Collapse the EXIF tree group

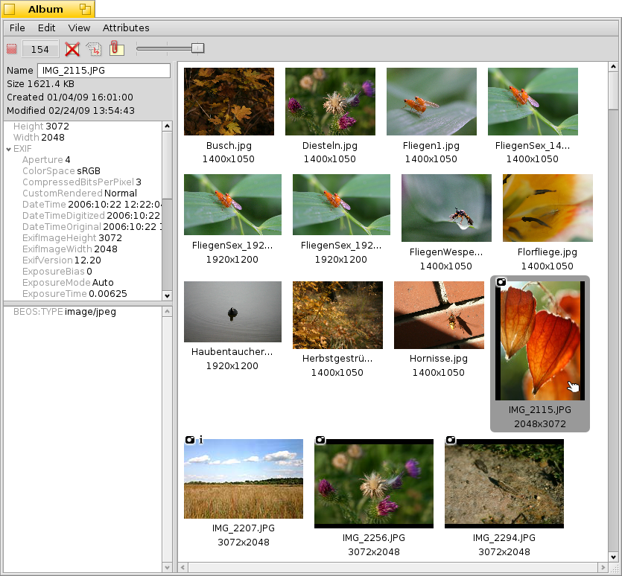pyautogui.click(x=8, y=150)
